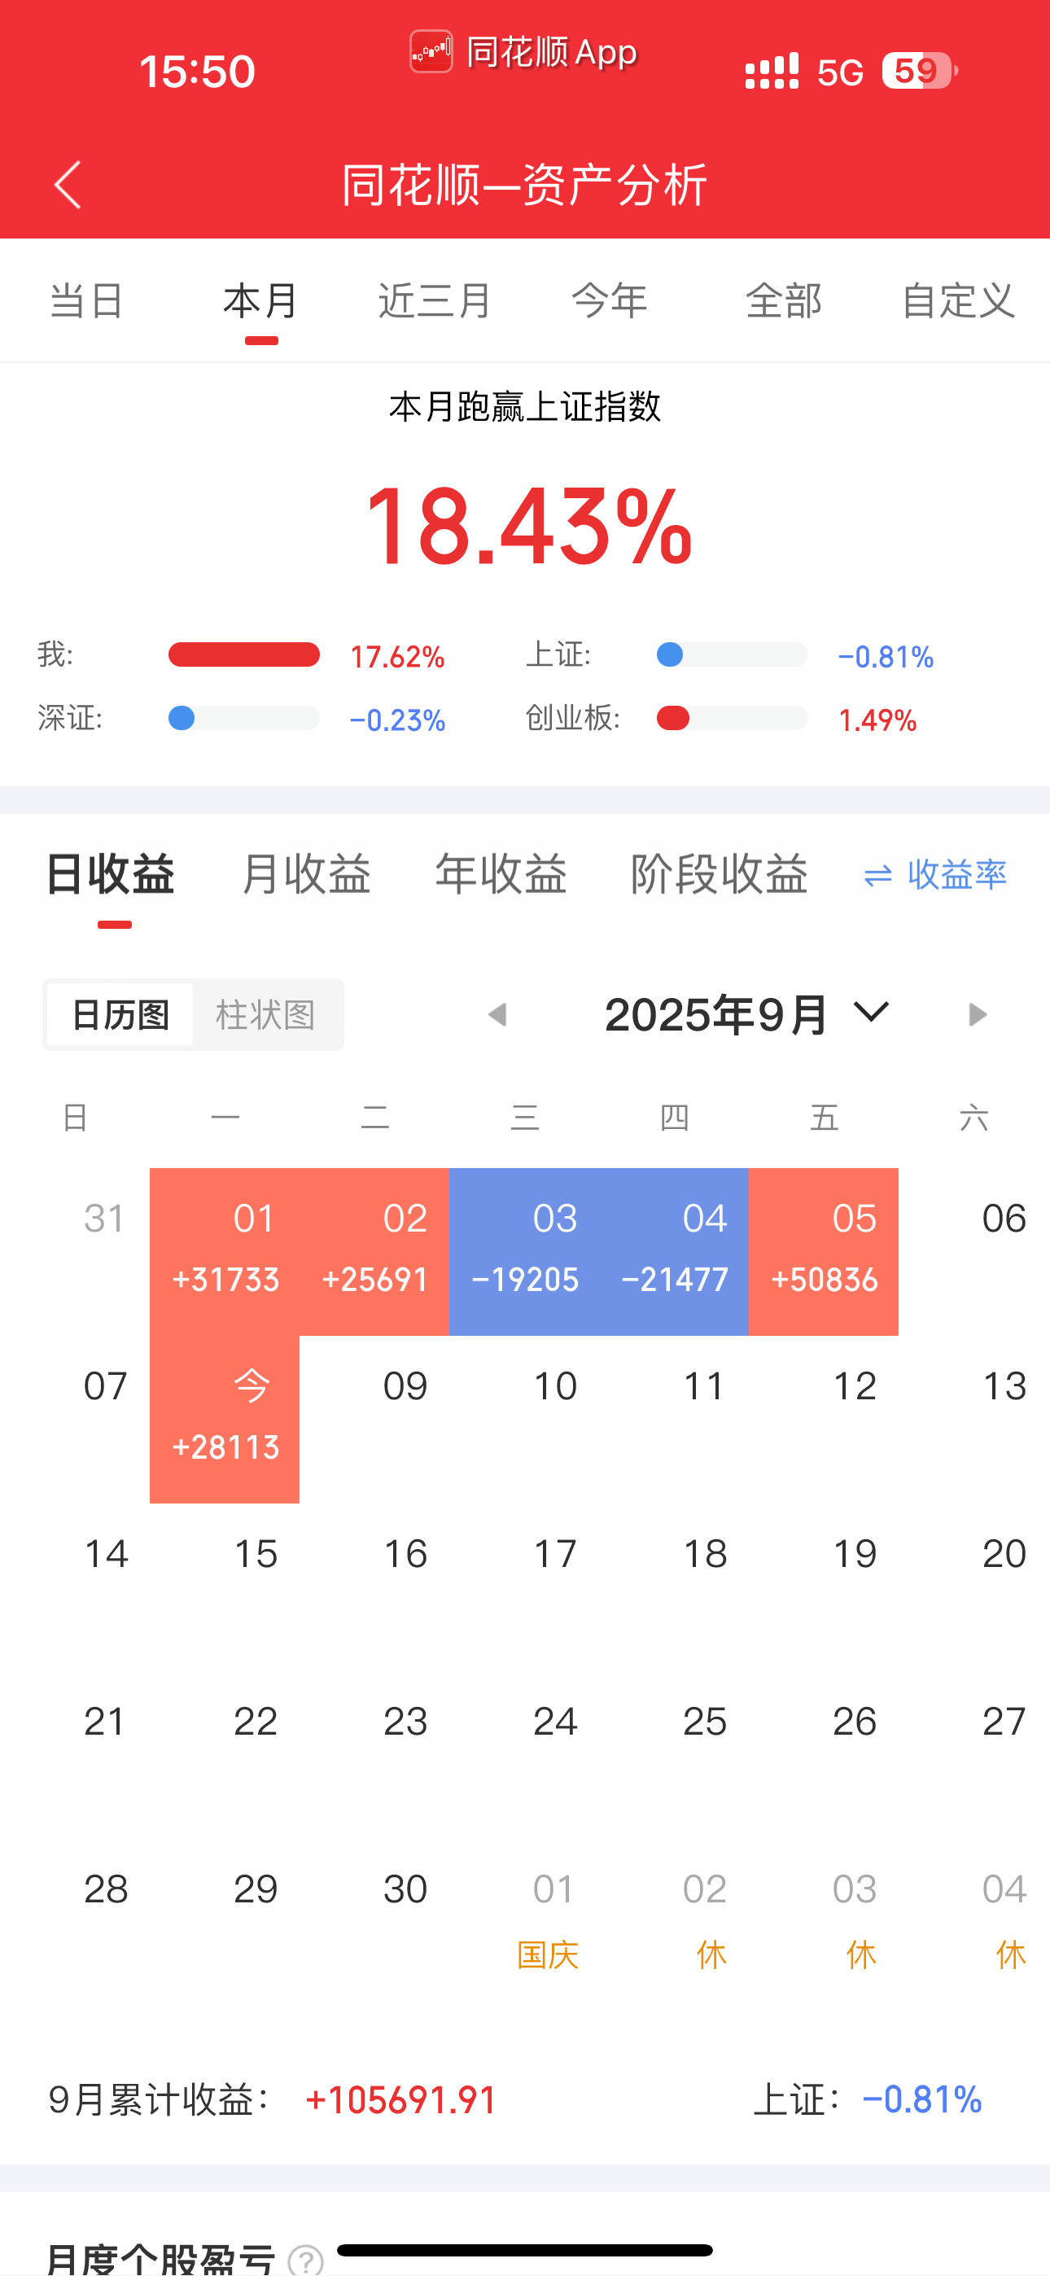1050x2276 pixels.
Task: Tap the red 我 17.62% progress bar
Action: click(244, 654)
